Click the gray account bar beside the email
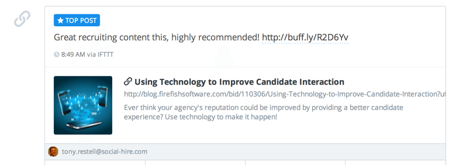Viewport: 456px width, 165px height. click(x=297, y=152)
